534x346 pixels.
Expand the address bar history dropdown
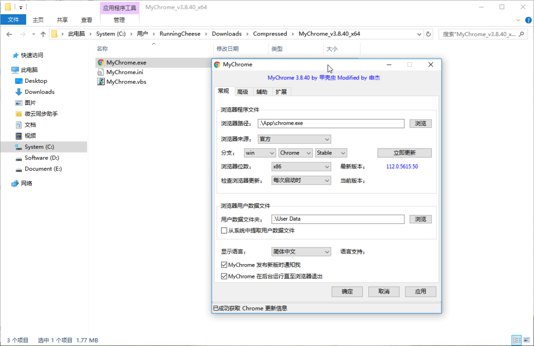coord(419,34)
